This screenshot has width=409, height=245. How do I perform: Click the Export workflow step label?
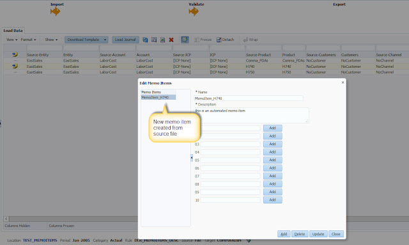(339, 4)
